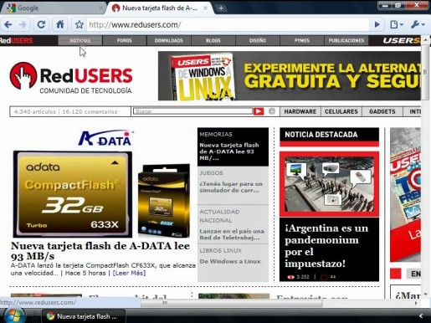Select ACTUALIDAD NACIONAL Red de Teletrabaj item
Viewport: 431px width, 323px height.
tap(233, 224)
